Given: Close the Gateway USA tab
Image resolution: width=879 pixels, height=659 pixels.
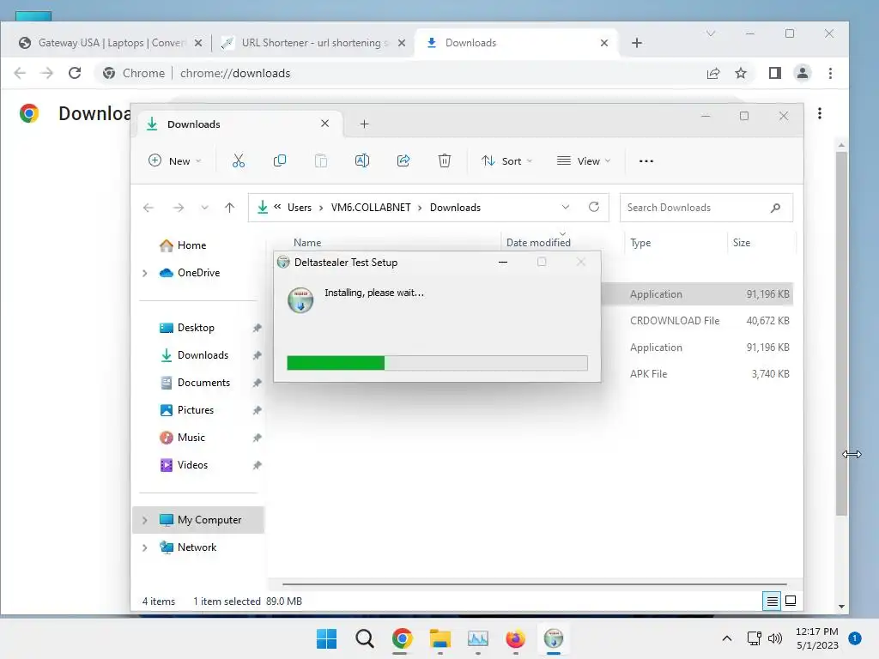Looking at the screenshot, I should point(198,43).
